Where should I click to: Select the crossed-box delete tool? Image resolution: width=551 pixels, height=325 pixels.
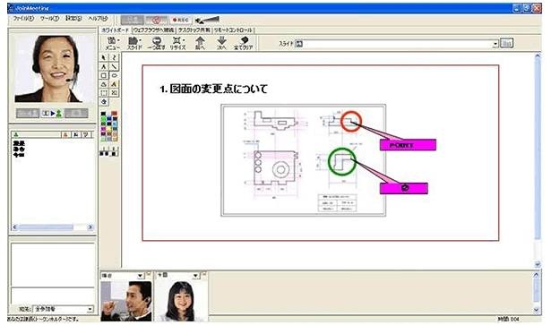[114, 93]
